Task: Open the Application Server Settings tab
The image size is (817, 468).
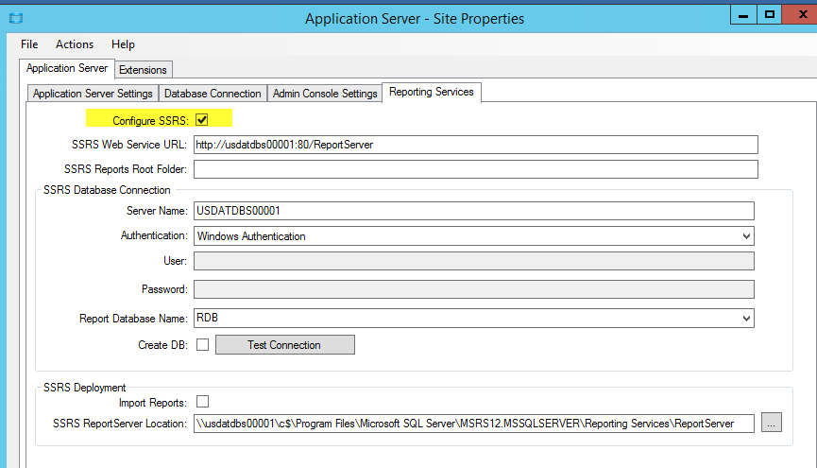Action: click(x=93, y=94)
